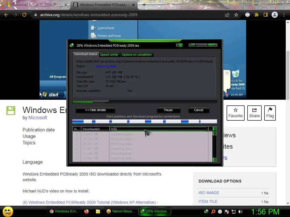Open the Options on completion tab
The height and width of the screenshot is (217, 290).
pyautogui.click(x=137, y=55)
